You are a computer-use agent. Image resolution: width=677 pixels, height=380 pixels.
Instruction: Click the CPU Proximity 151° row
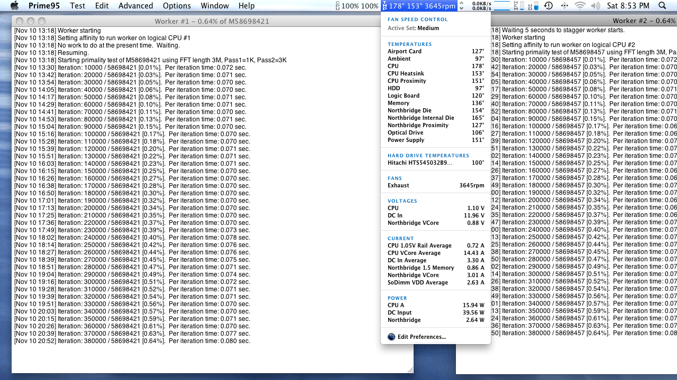pyautogui.click(x=436, y=81)
